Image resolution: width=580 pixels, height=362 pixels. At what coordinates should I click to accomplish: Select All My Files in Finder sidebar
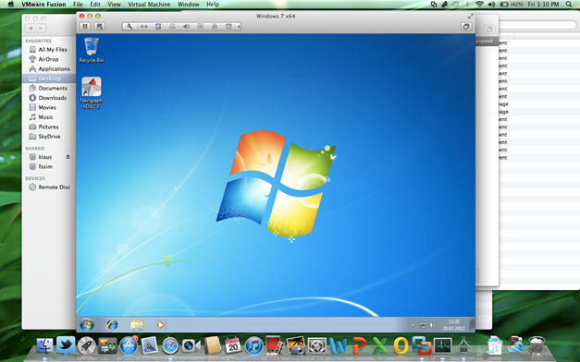click(x=49, y=50)
